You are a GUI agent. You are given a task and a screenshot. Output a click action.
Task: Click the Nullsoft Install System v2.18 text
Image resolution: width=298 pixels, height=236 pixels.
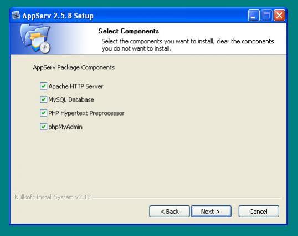53,197
